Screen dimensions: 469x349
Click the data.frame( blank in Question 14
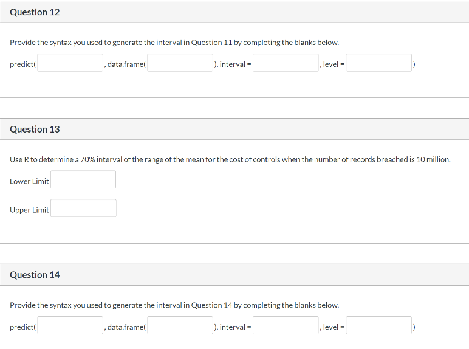[x=180, y=326]
